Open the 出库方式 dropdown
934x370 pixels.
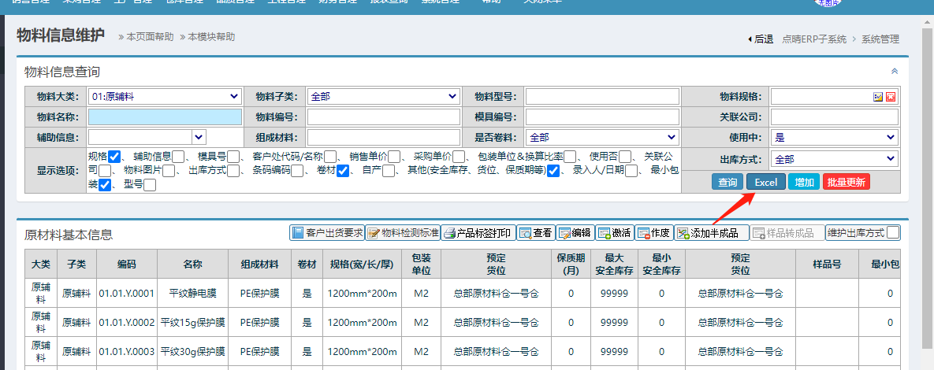click(x=834, y=159)
